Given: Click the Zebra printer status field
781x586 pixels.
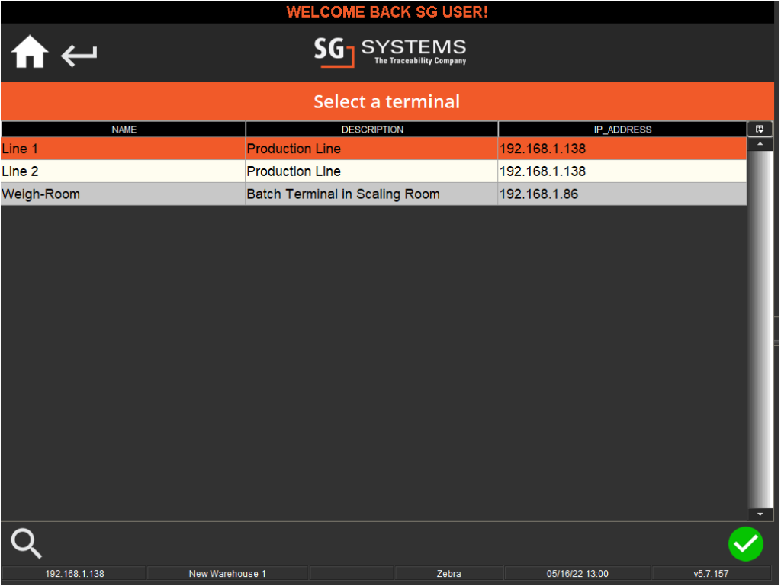Looking at the screenshot, I should tap(448, 574).
